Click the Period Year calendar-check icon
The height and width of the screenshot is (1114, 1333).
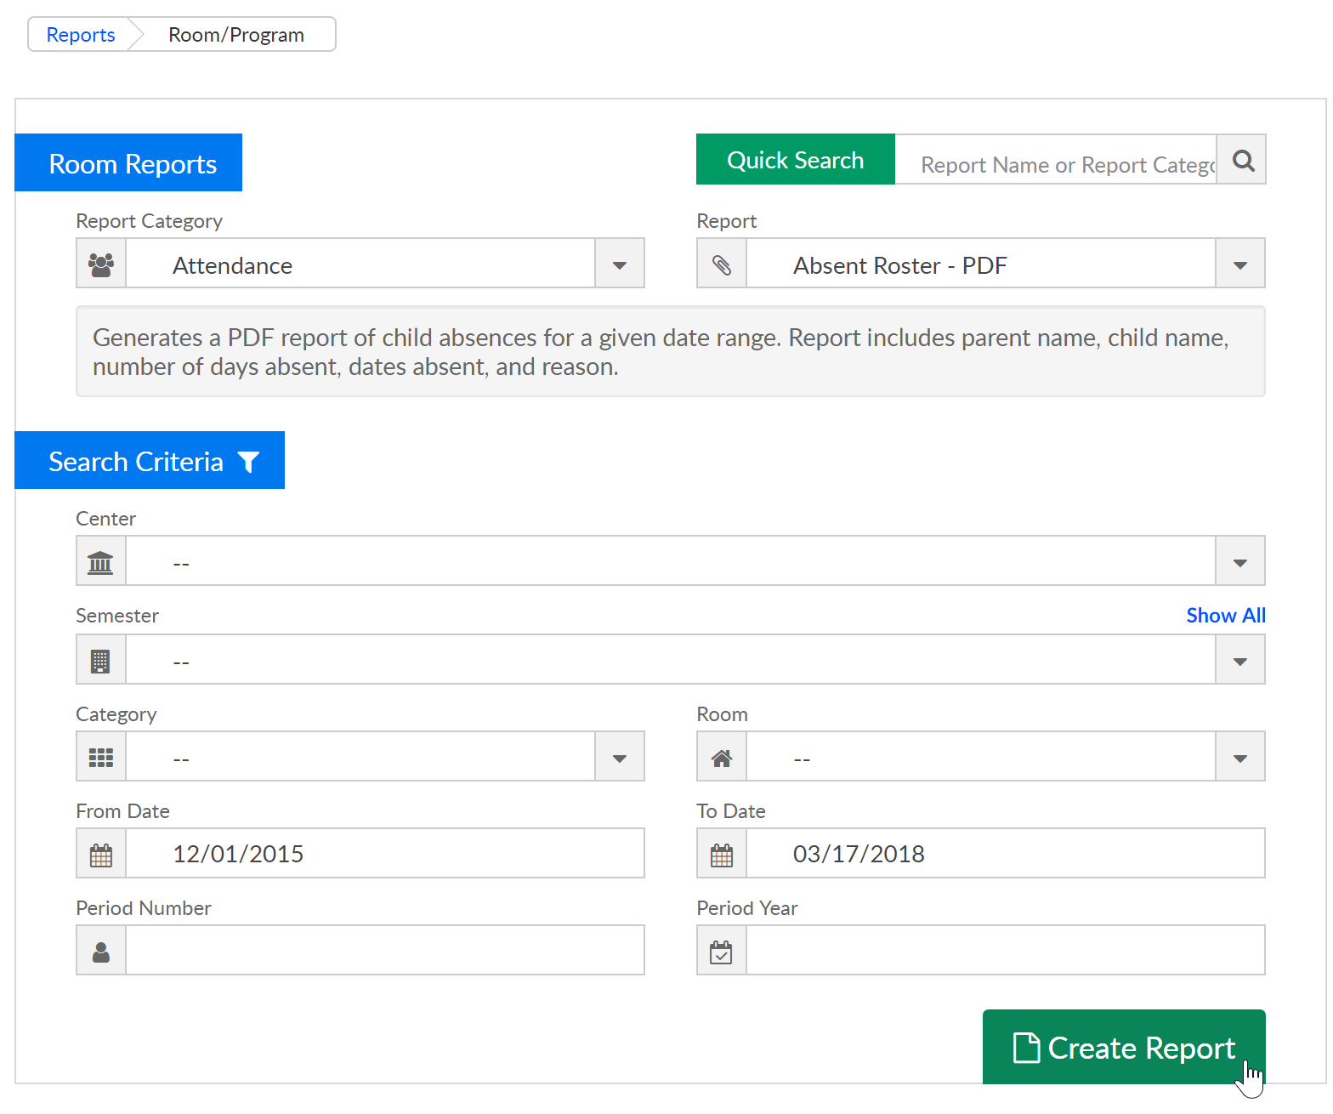[722, 952]
